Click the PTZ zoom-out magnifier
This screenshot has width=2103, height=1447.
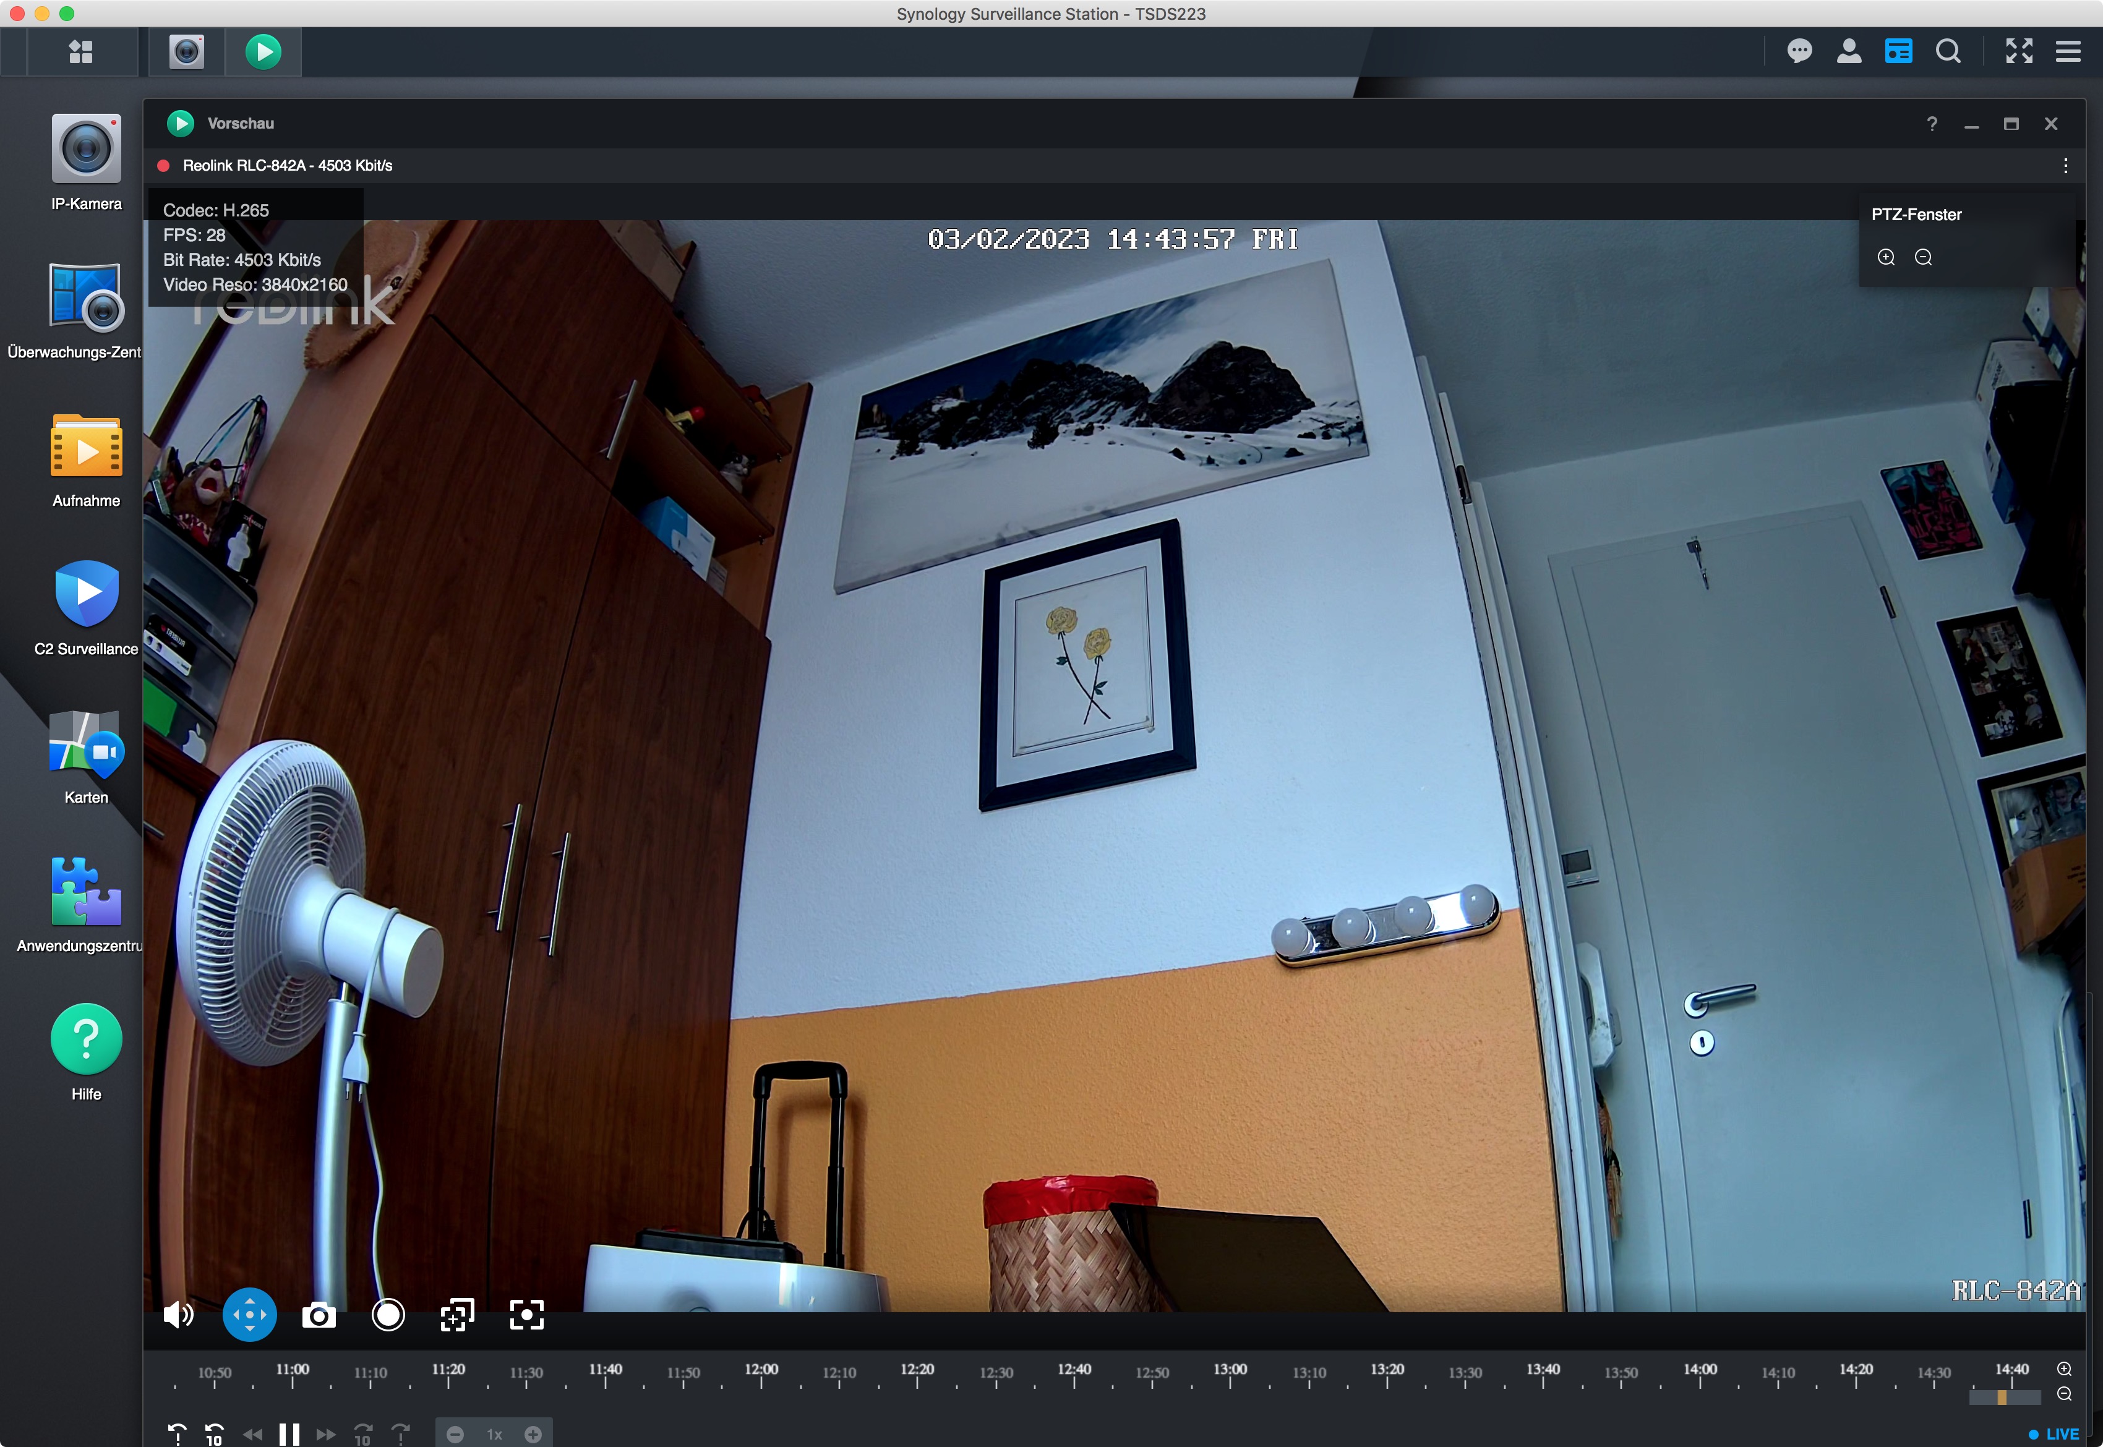[1922, 257]
